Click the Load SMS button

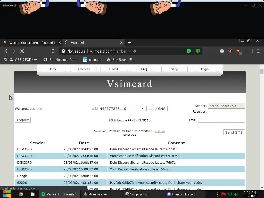157,109
